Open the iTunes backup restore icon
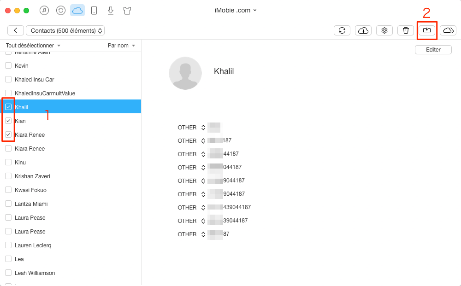This screenshot has width=461, height=286. (x=60, y=11)
